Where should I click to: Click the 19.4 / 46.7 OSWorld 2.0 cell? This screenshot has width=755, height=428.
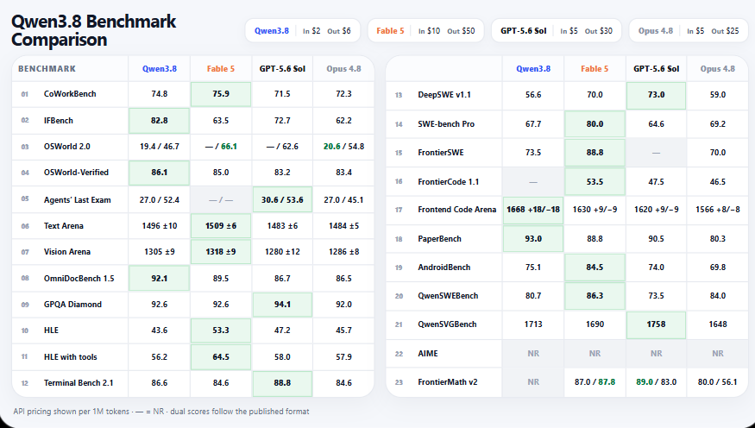pyautogui.click(x=160, y=147)
